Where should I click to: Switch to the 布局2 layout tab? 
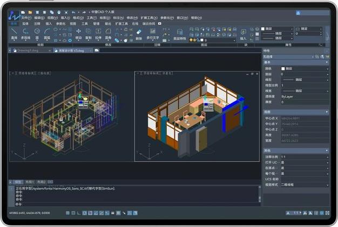coord(42,182)
